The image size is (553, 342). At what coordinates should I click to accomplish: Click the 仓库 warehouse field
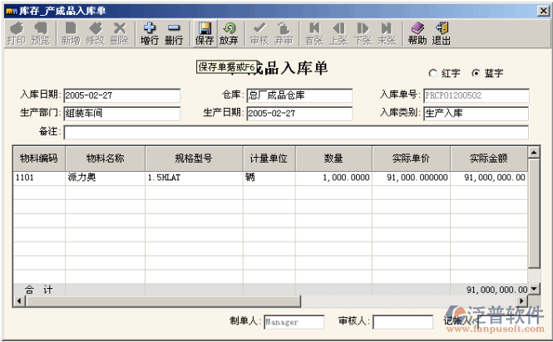[x=299, y=95]
